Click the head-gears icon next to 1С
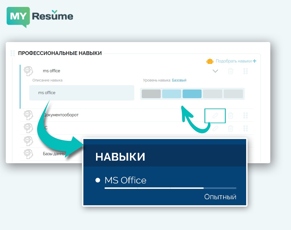 tap(28, 128)
